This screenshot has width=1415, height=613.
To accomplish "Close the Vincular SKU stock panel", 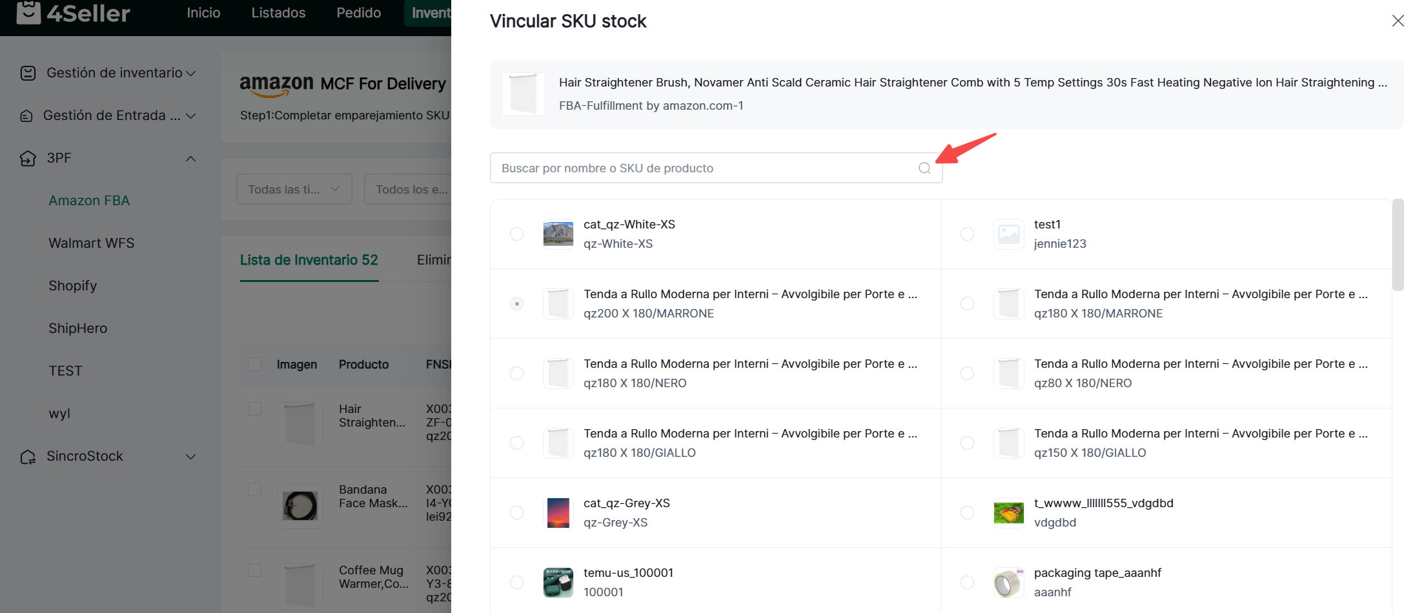I will (x=1398, y=21).
